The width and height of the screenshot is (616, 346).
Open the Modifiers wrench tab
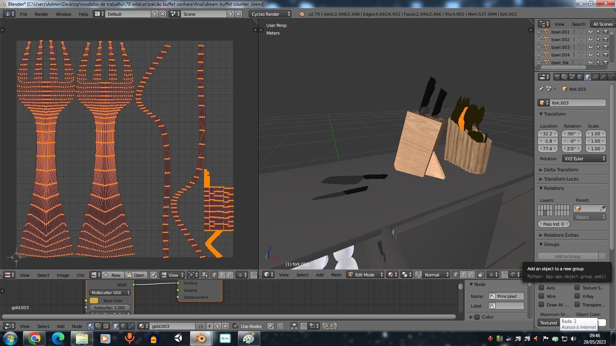point(603,77)
